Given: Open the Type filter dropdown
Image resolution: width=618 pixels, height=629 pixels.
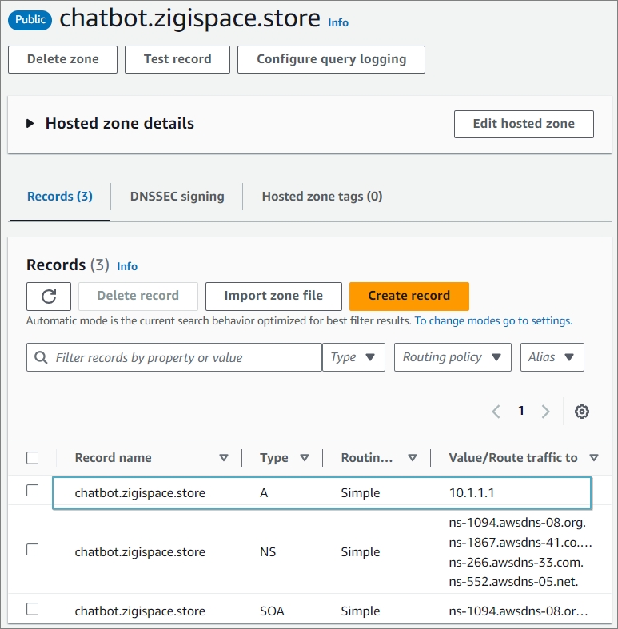Looking at the screenshot, I should pos(353,357).
